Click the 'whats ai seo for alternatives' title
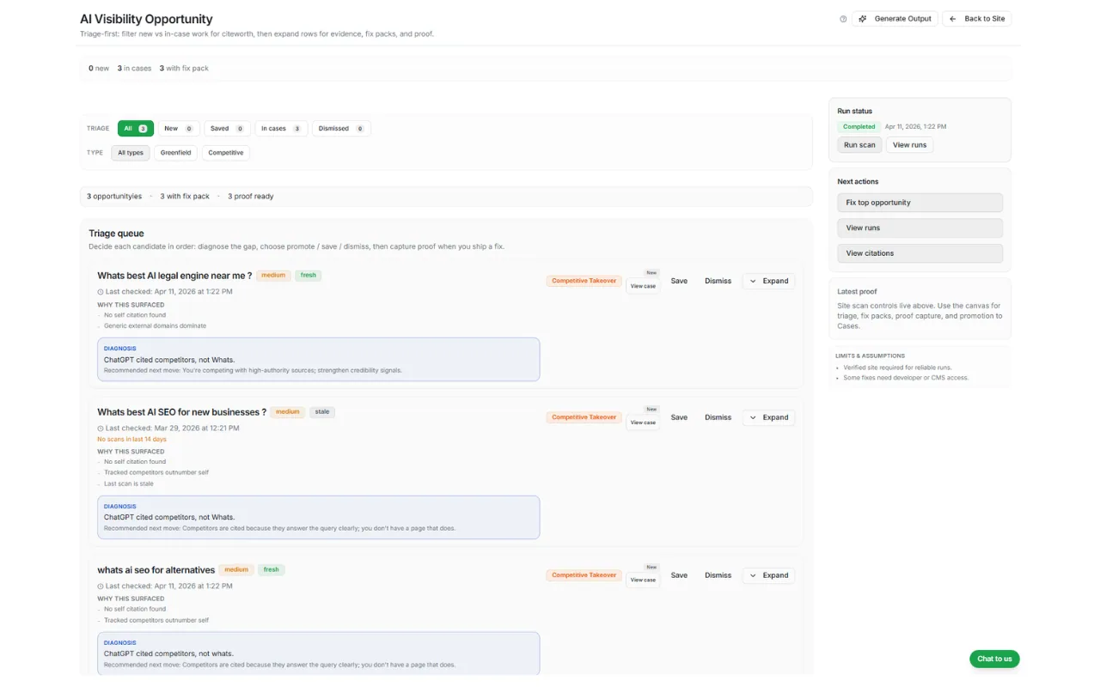 tap(156, 570)
